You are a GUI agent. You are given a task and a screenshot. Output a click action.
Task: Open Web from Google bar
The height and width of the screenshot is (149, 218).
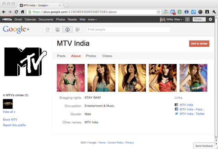(82, 19)
